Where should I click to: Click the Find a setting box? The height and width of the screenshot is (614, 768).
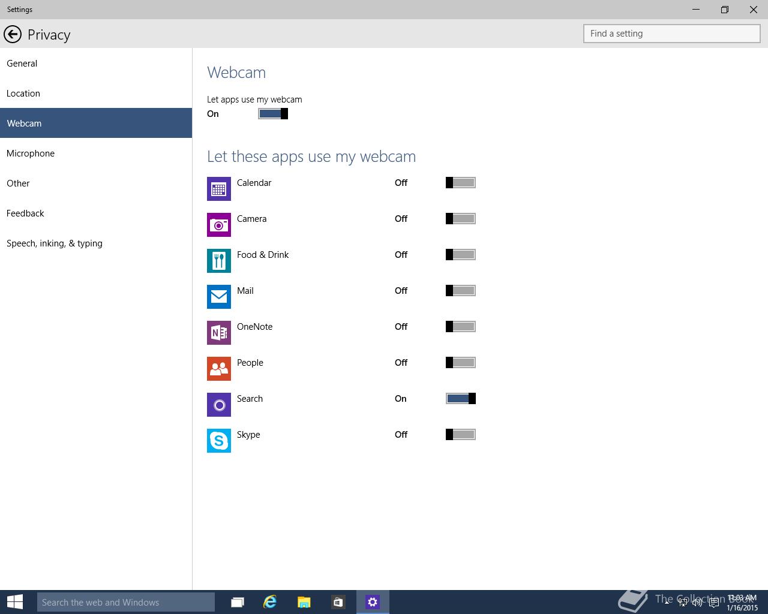pyautogui.click(x=672, y=34)
